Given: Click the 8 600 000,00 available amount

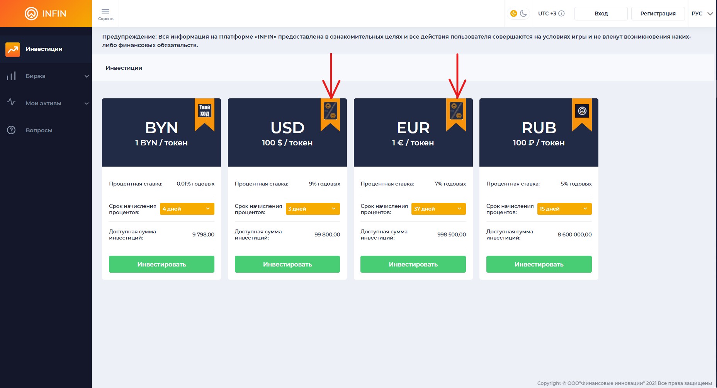Looking at the screenshot, I should (574, 234).
